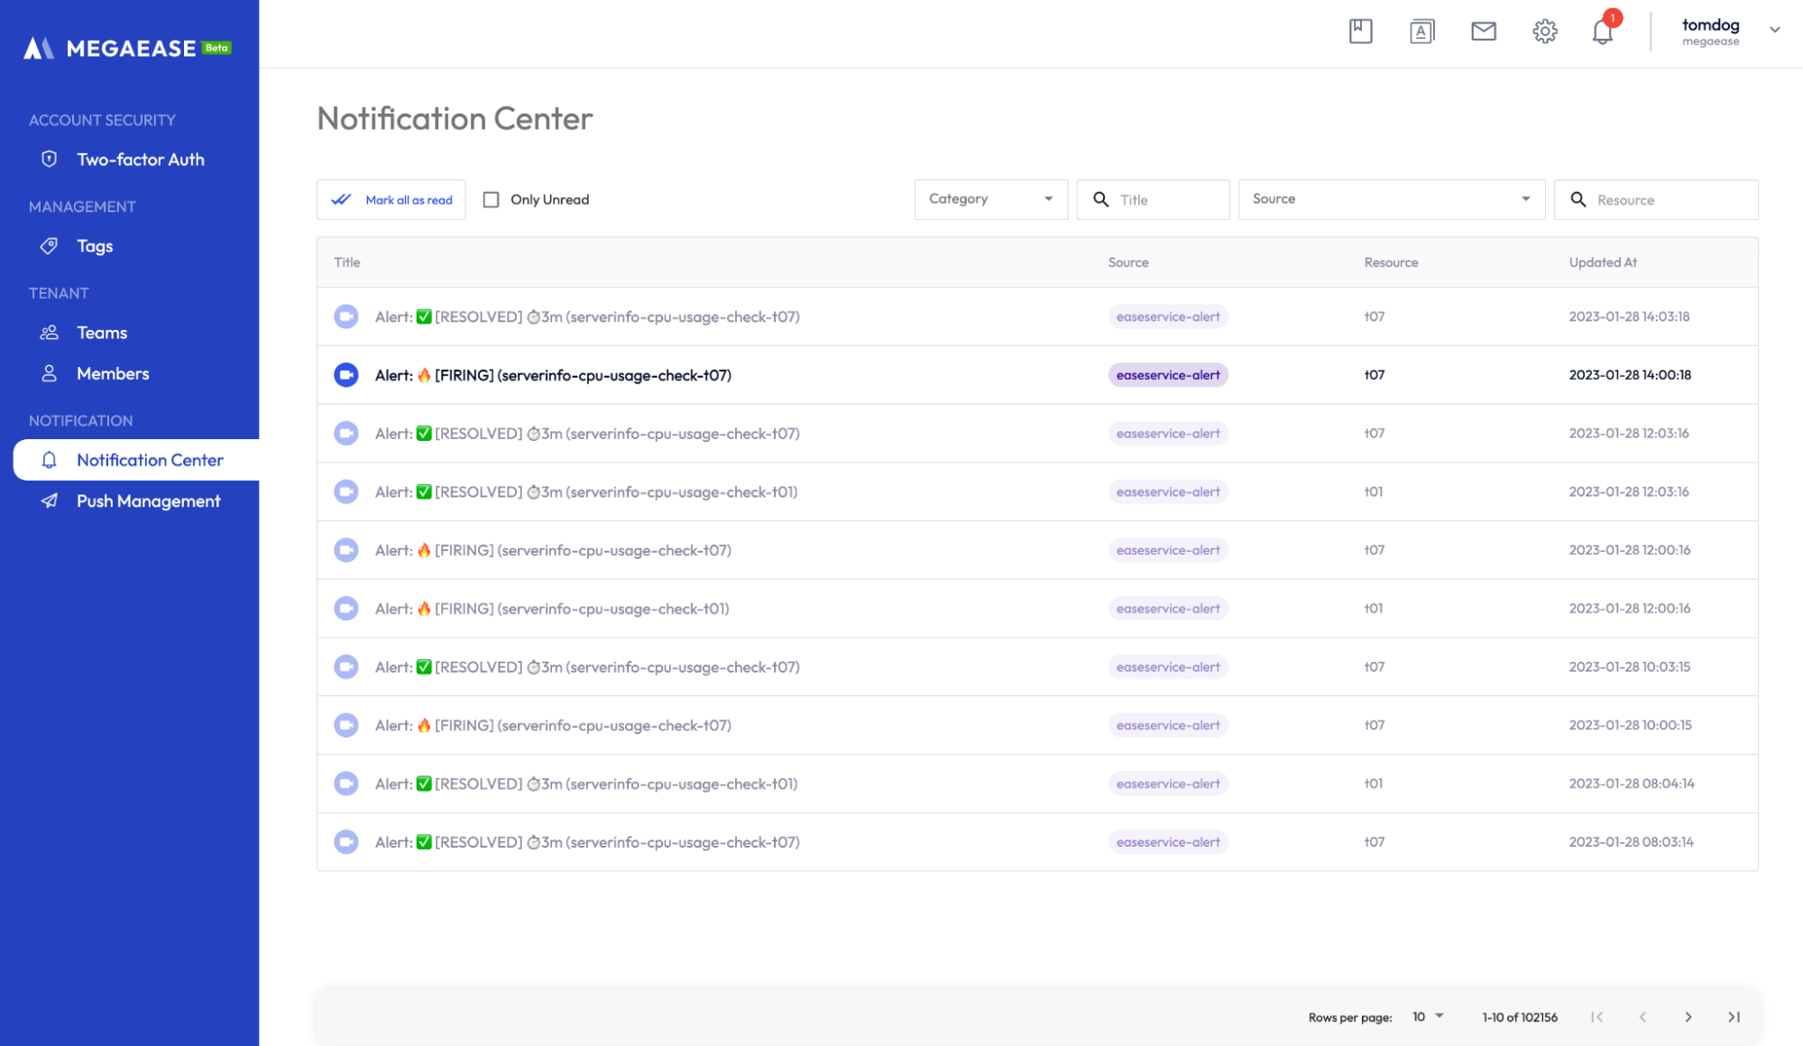Click the MegaEase logo
This screenshot has height=1046, width=1803.
click(x=127, y=48)
